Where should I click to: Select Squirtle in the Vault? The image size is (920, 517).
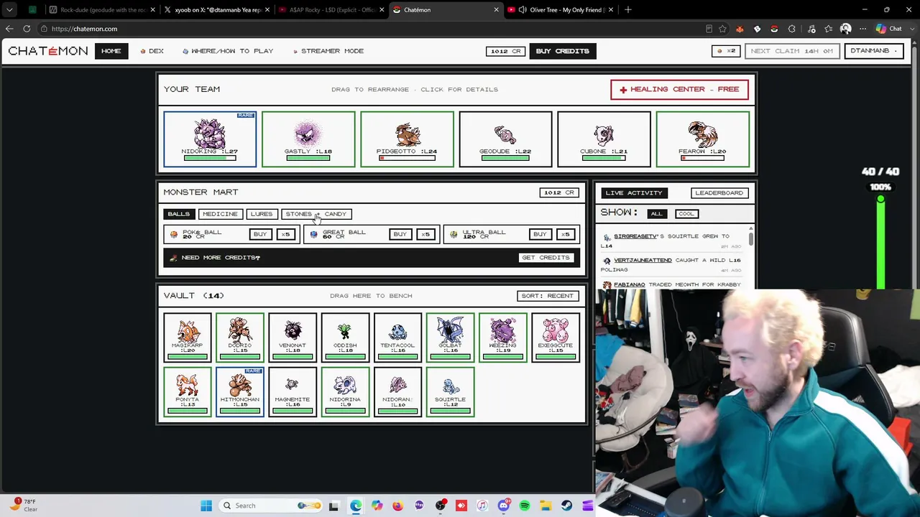pyautogui.click(x=450, y=391)
